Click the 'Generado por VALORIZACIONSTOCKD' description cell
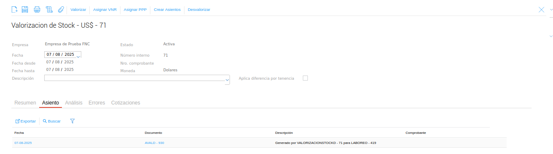The height and width of the screenshot is (154, 553). pyautogui.click(x=326, y=143)
